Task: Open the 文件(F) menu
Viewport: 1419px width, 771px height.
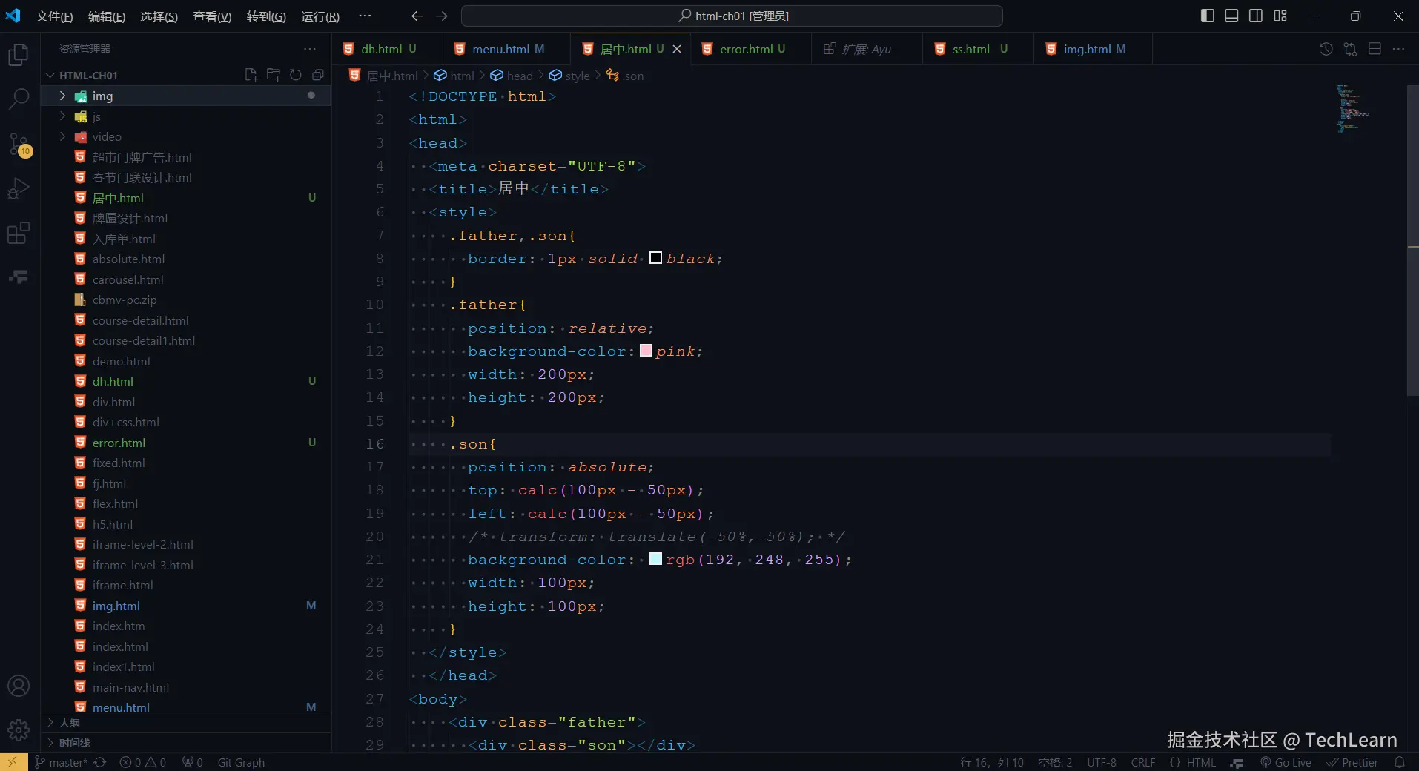Action: point(54,16)
